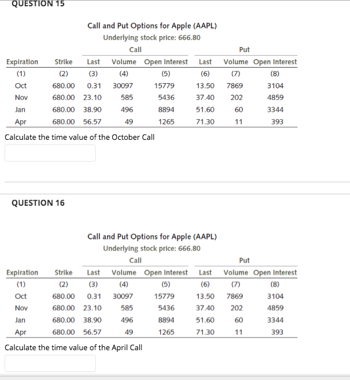The image size is (350, 380).
Task: Click the Question 15 answer input box
Action: [50, 153]
